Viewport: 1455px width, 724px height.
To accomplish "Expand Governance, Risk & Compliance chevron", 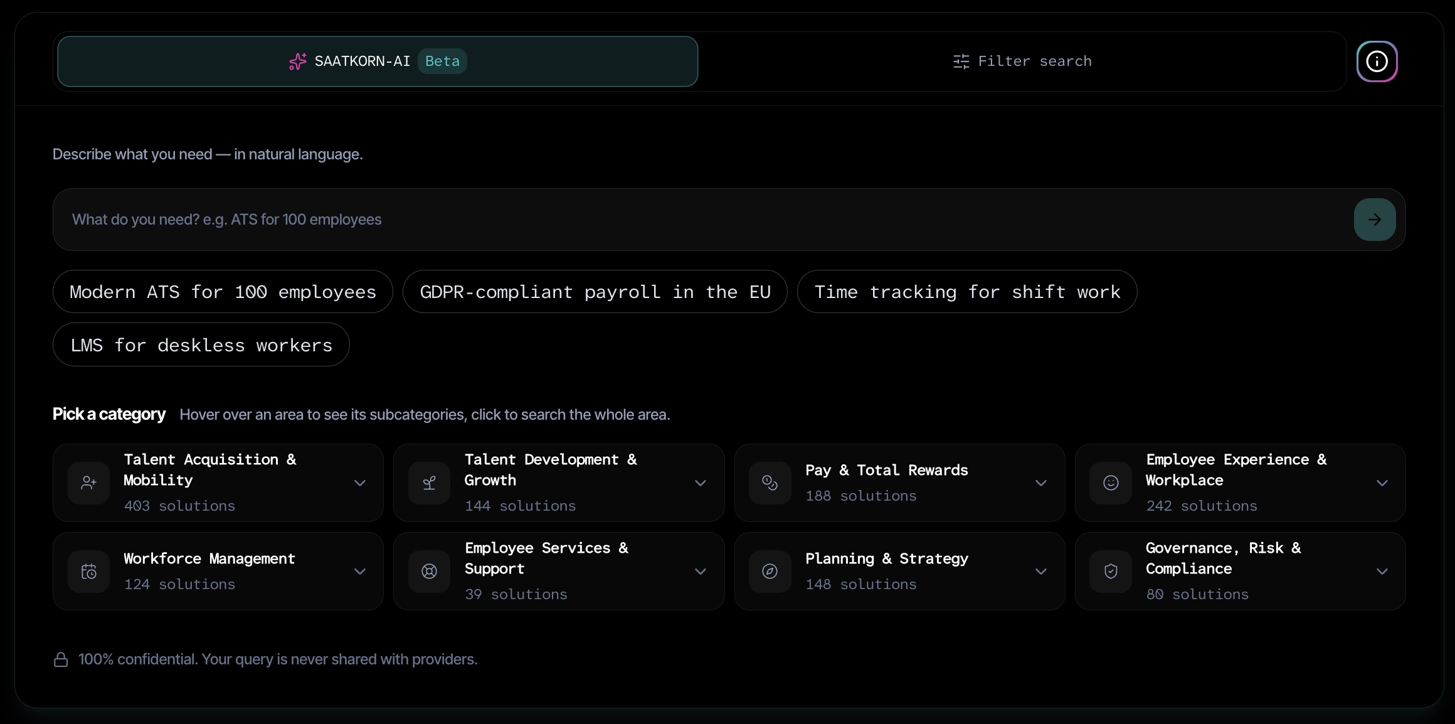I will [x=1382, y=572].
